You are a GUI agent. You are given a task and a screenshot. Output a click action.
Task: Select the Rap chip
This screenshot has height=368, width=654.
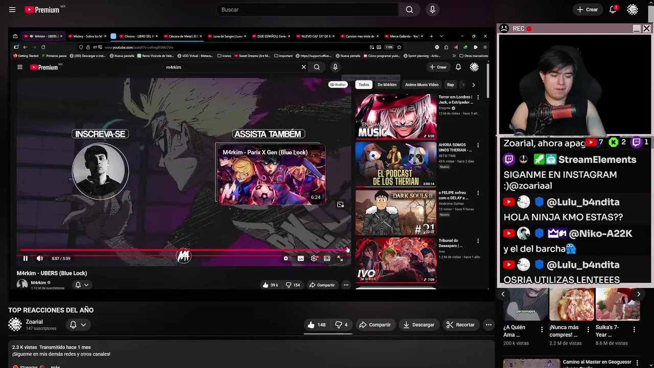pos(450,85)
